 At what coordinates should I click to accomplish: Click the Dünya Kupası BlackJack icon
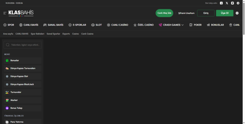tap(7, 85)
